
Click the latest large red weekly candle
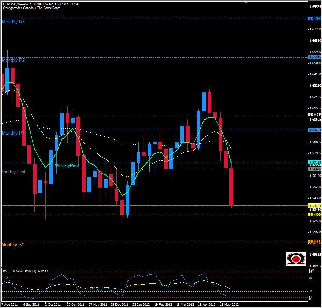tap(231, 186)
